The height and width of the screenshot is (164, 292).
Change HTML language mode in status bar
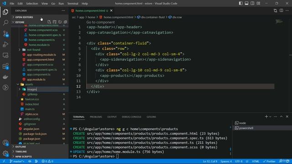[255, 161]
